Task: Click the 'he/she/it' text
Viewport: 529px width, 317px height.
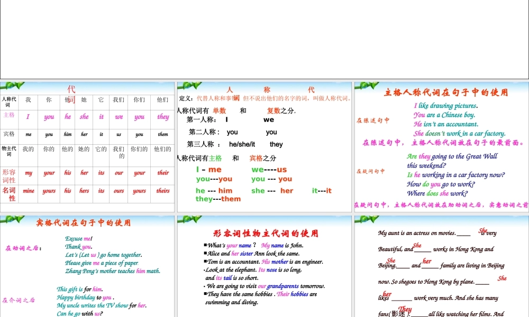Action: pos(242,144)
